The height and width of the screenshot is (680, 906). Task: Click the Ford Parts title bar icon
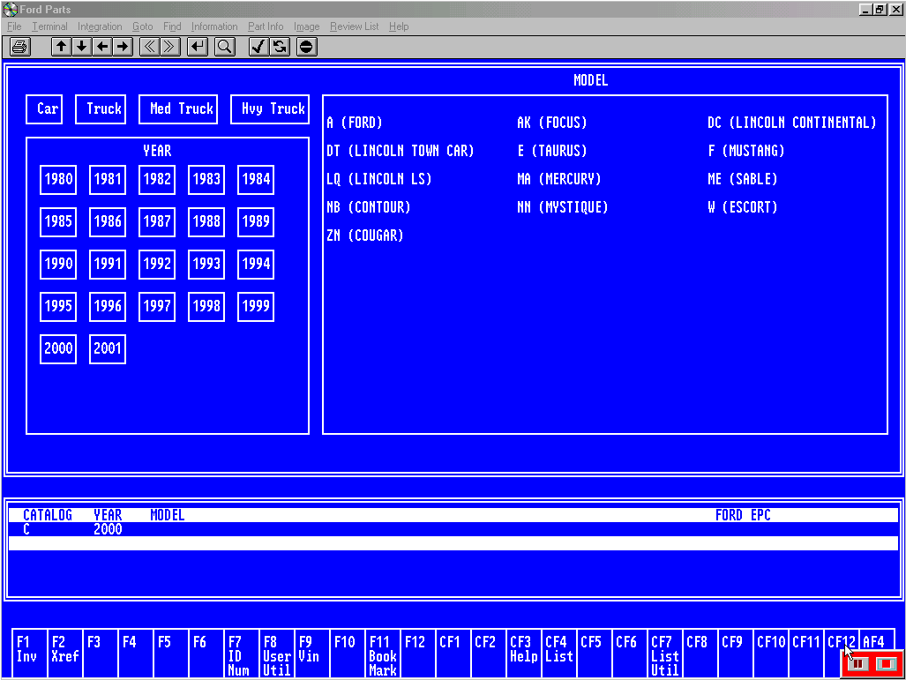[x=10, y=9]
